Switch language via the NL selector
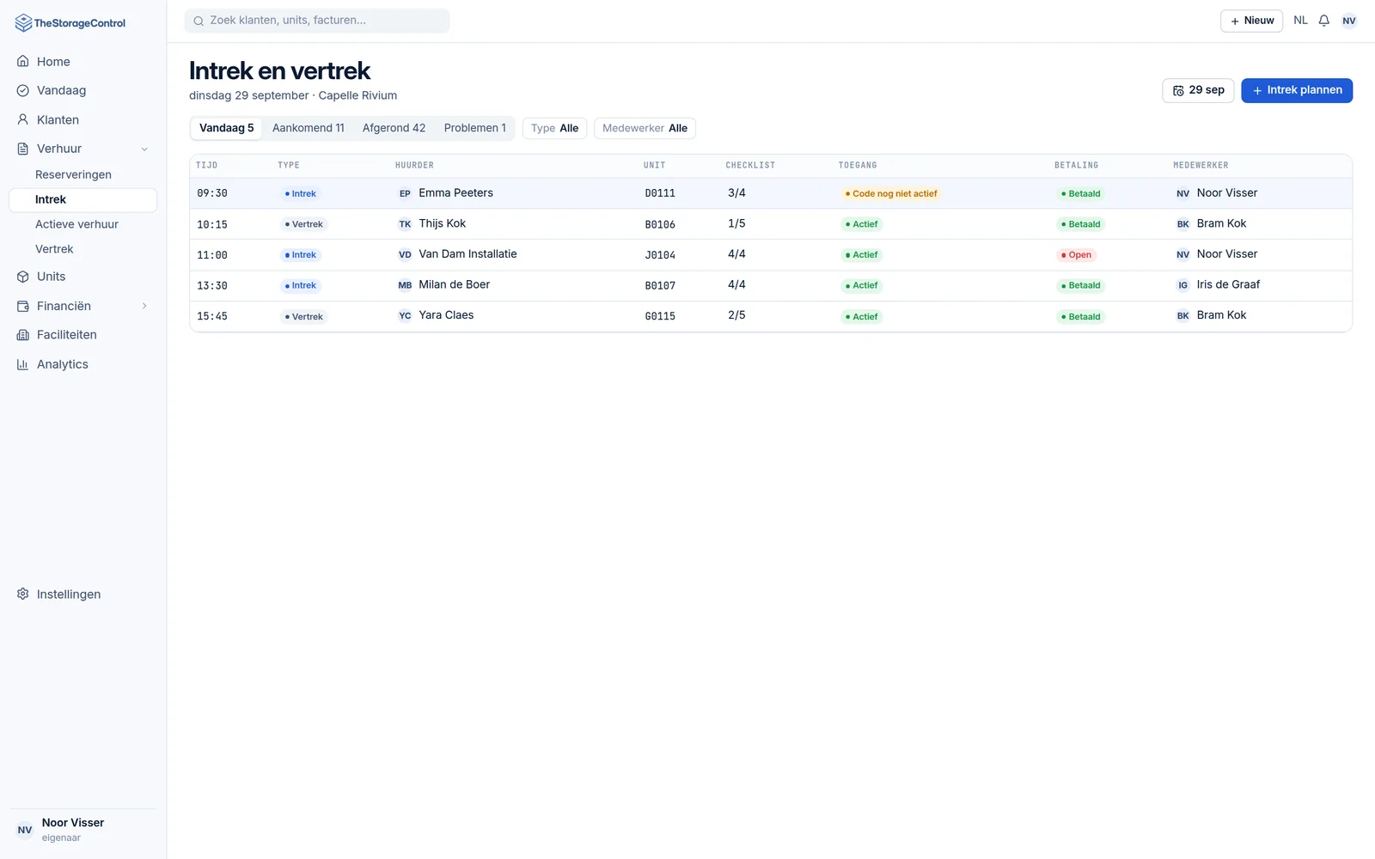 pos(1300,21)
